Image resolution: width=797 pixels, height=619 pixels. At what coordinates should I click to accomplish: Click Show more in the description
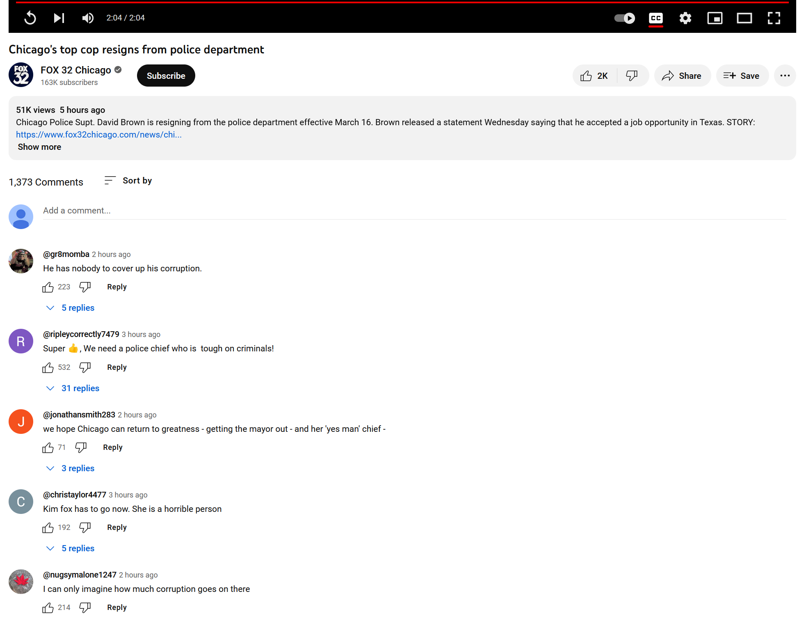coord(39,147)
